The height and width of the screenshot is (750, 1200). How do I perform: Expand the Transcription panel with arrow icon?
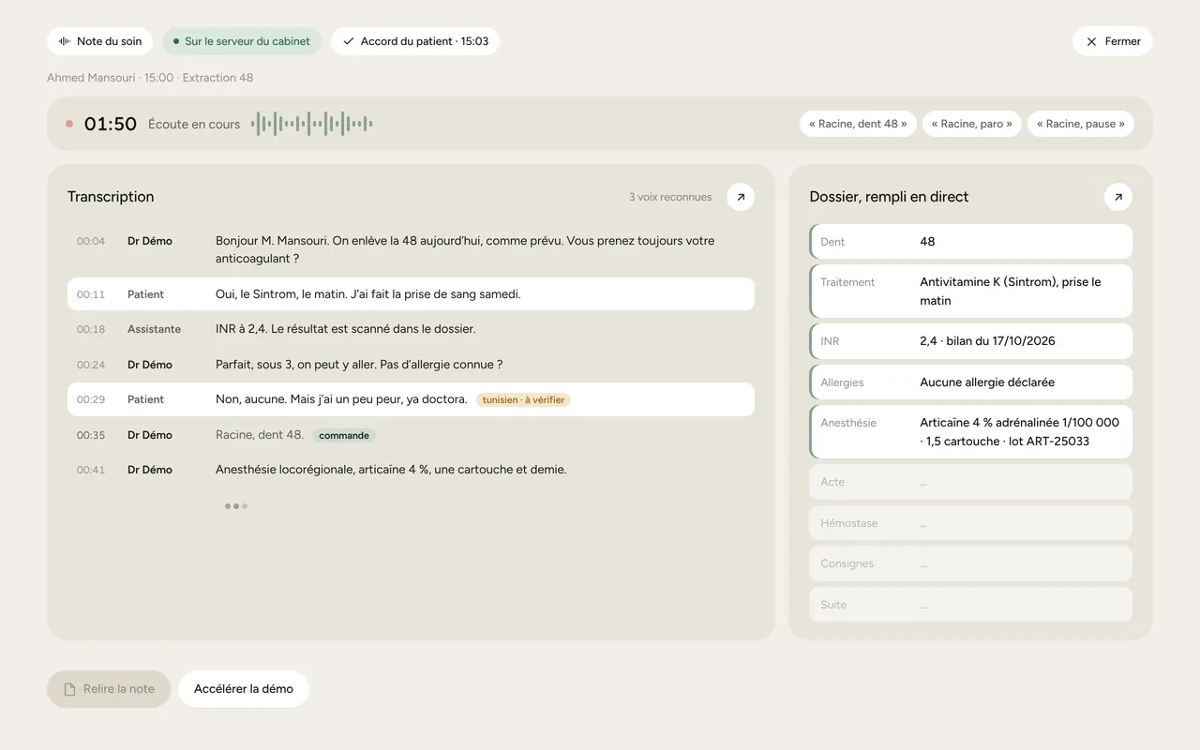(x=741, y=197)
